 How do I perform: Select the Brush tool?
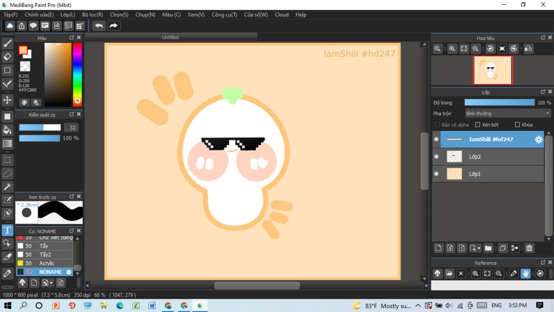(8, 43)
